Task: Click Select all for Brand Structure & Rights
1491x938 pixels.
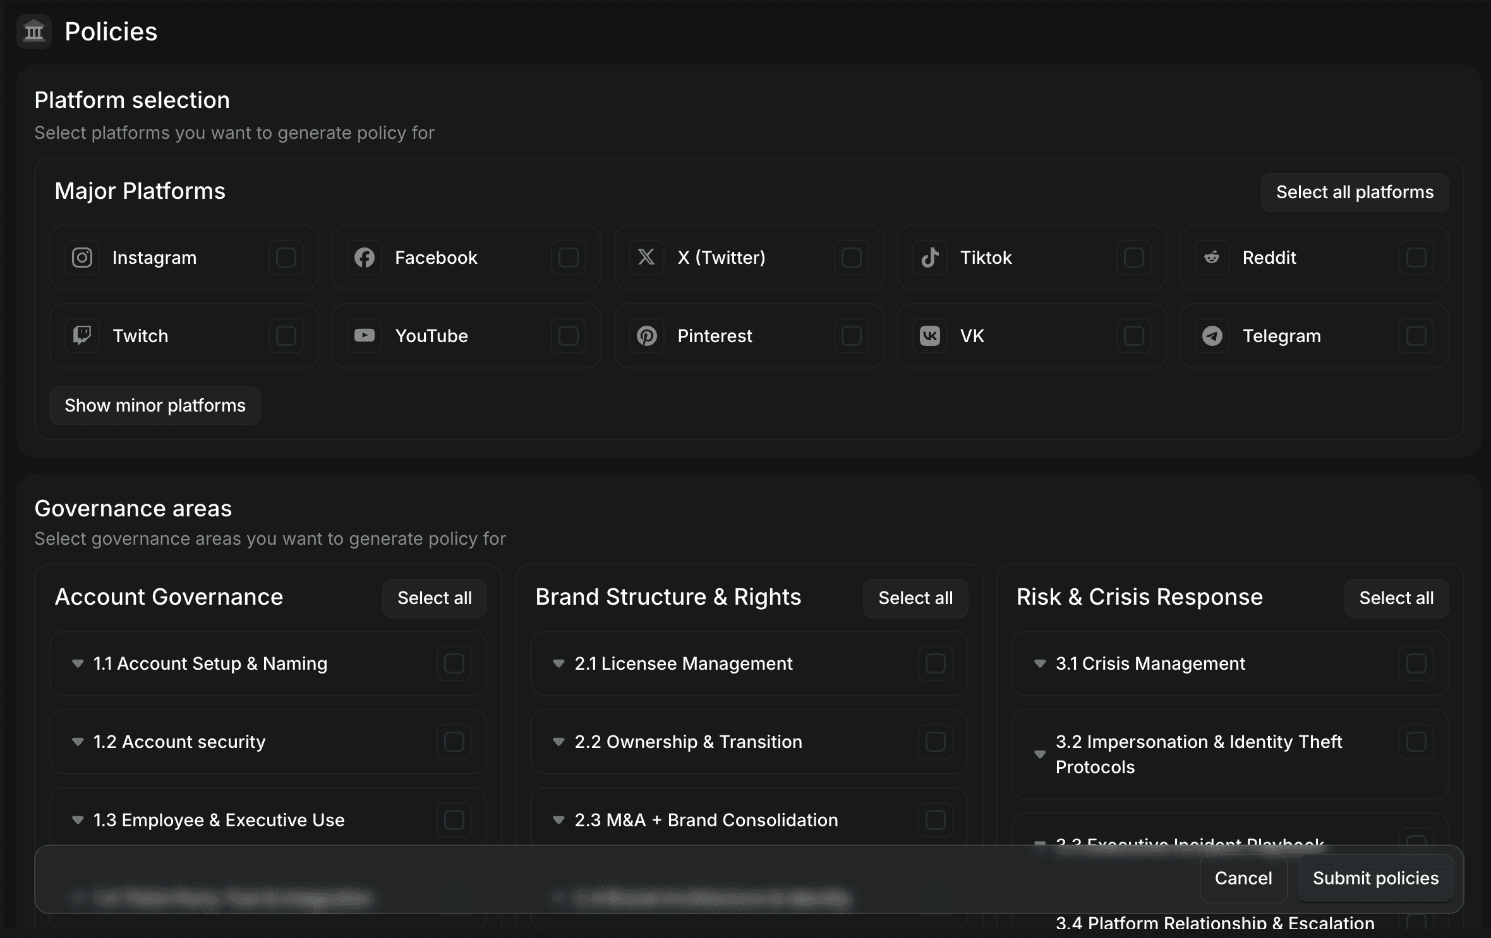Action: coord(915,598)
